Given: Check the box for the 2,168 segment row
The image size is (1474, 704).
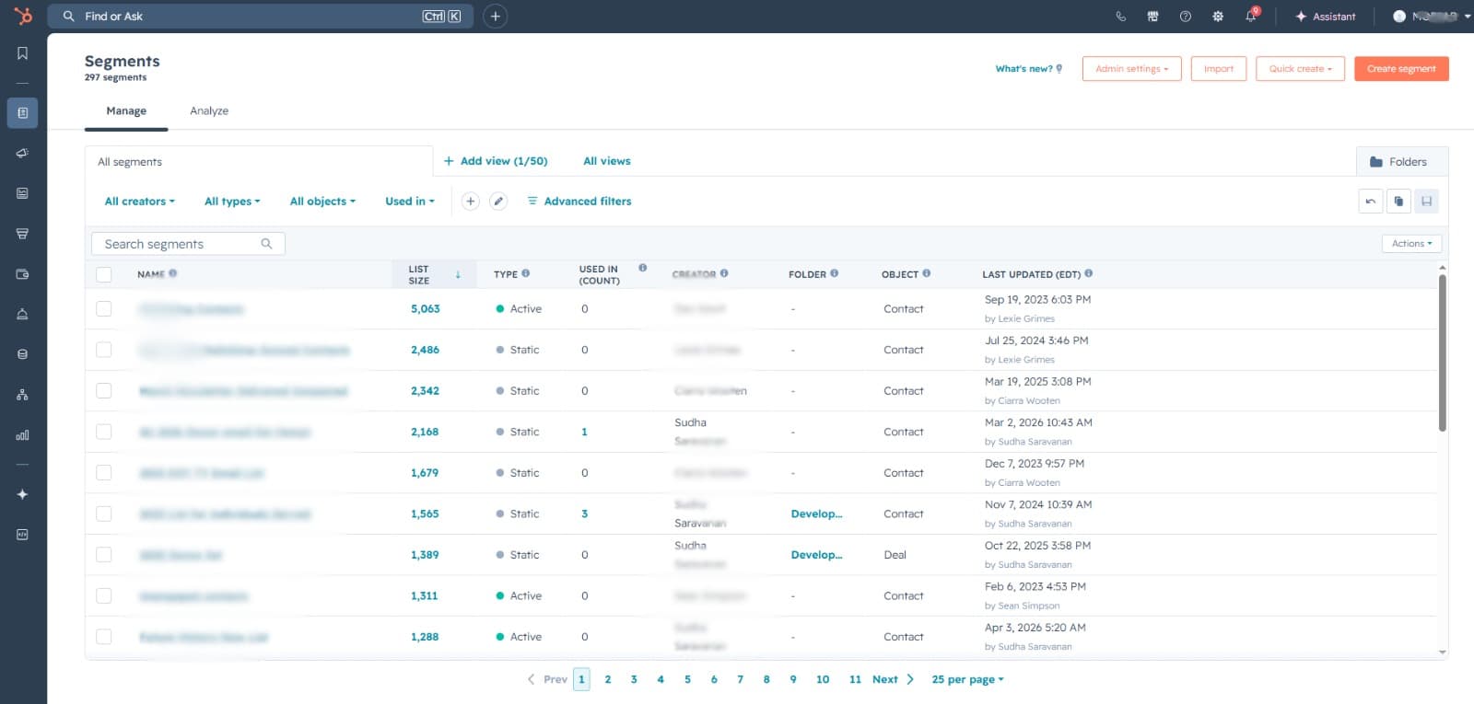Looking at the screenshot, I should pyautogui.click(x=104, y=432).
